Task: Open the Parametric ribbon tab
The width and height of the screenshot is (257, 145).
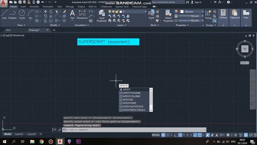Action: pyautogui.click(x=48, y=6)
